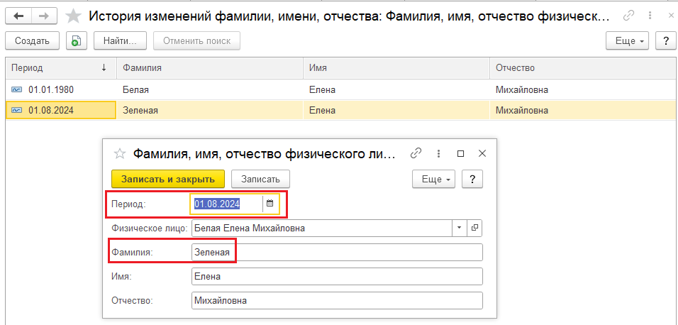The width and height of the screenshot is (678, 325).
Task: Open help with dialog ? button
Action: tap(472, 179)
